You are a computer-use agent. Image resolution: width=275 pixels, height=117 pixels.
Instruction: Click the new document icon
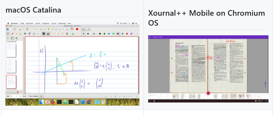[11, 29]
